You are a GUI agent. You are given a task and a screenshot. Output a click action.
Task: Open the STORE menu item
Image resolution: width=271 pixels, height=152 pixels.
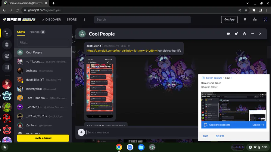tap(72, 20)
